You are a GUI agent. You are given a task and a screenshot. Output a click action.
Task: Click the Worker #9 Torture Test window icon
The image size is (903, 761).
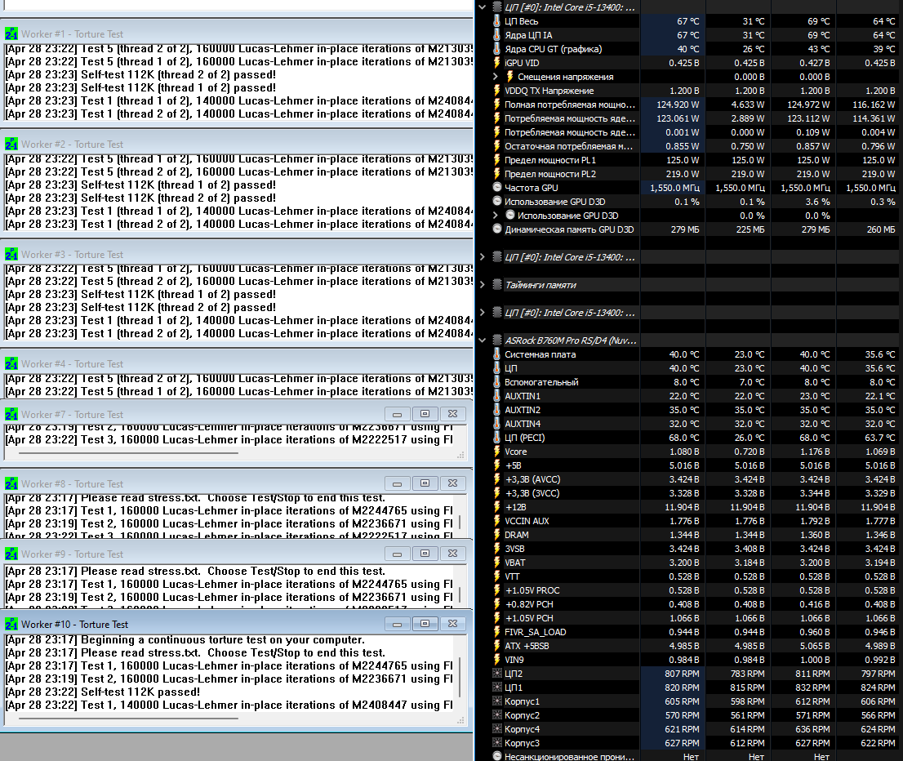[x=11, y=554]
